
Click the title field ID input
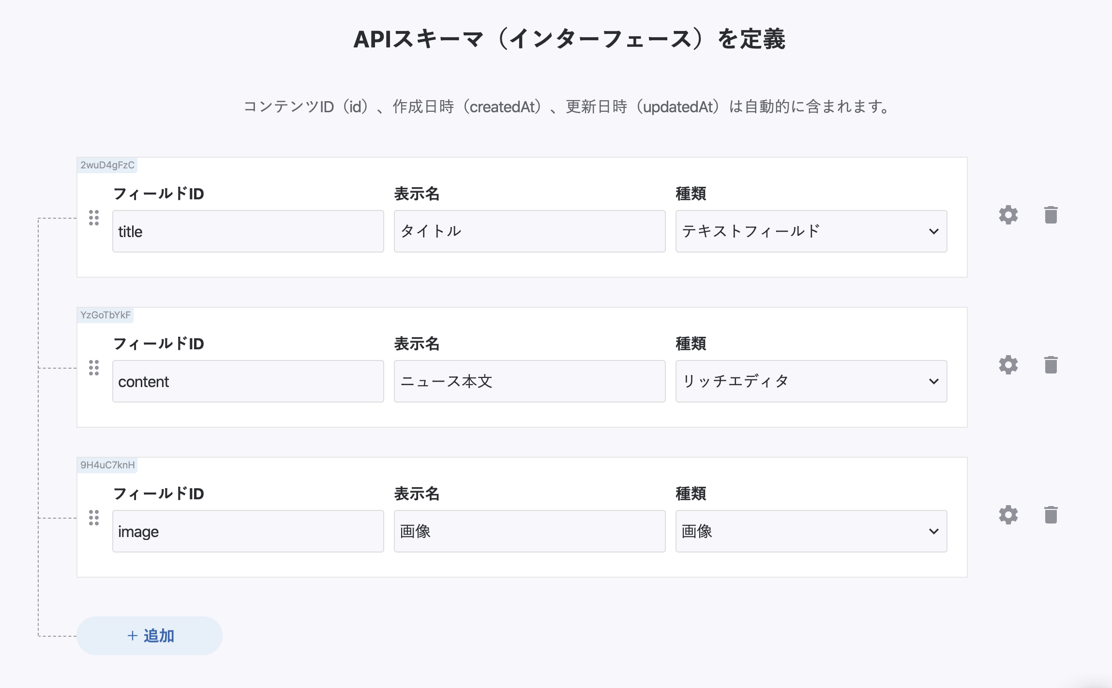(248, 231)
